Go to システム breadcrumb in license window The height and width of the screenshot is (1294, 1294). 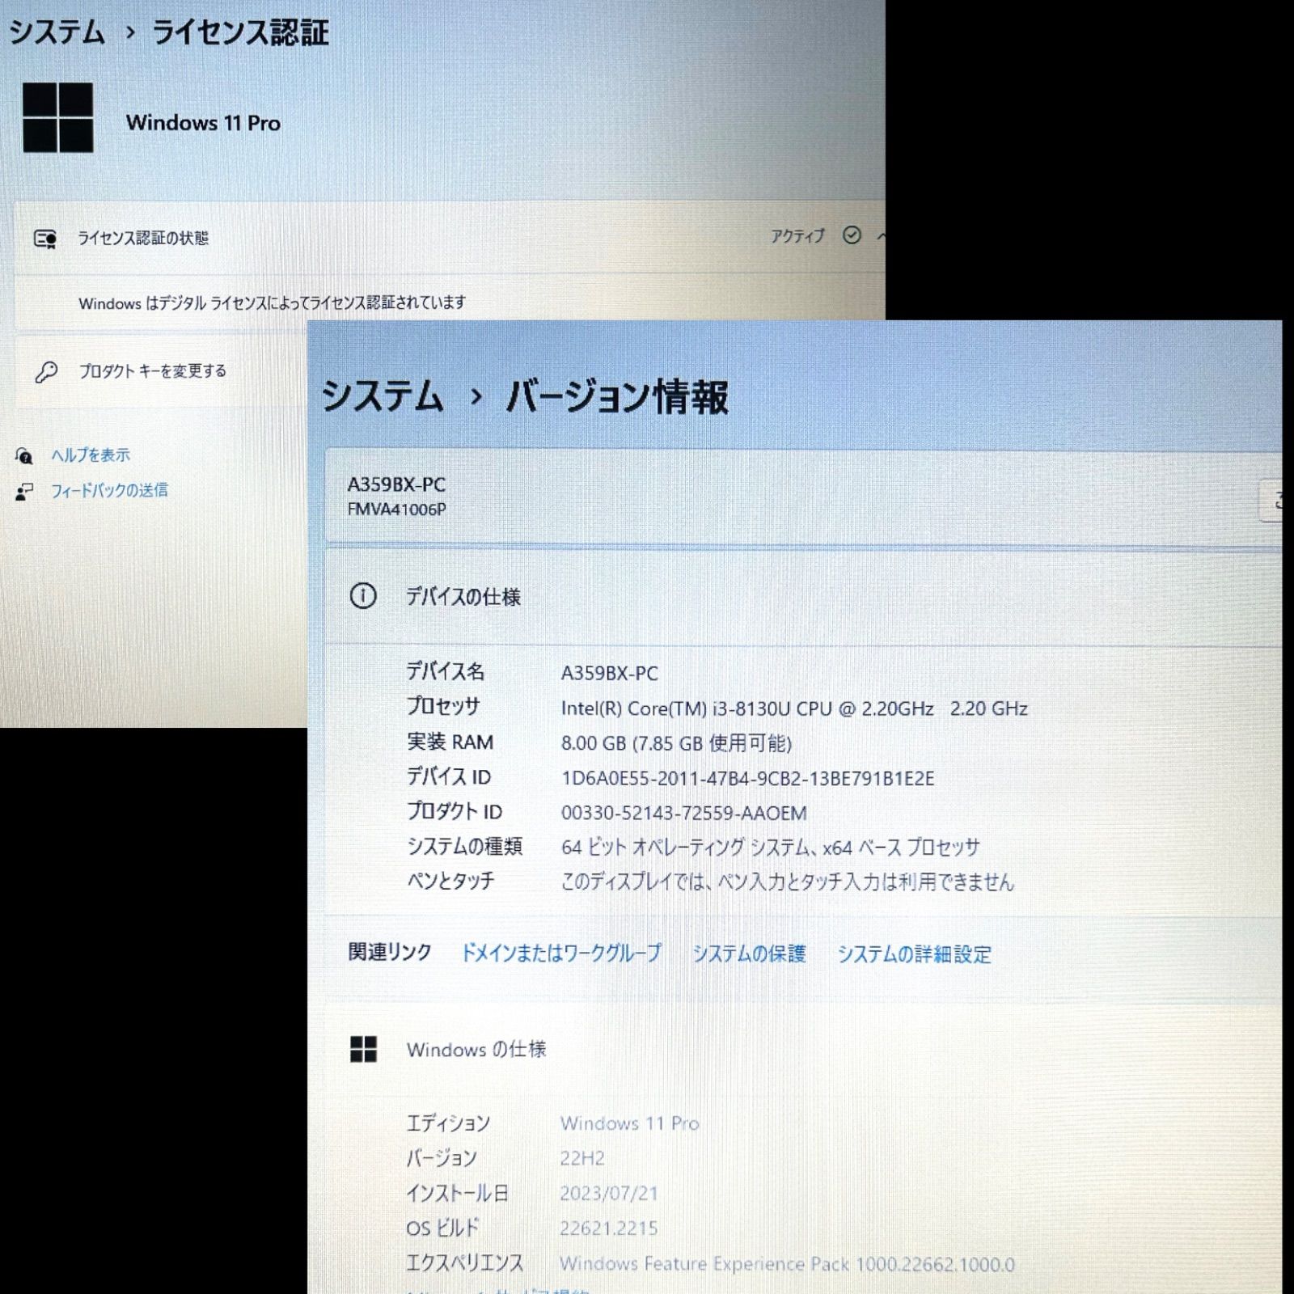[57, 32]
